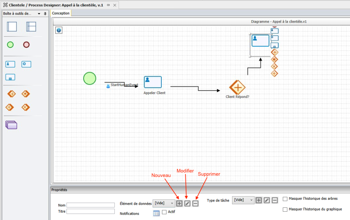350x220 pixels.
Task: Open the Type de tâche dropdown
Action: 243,200
